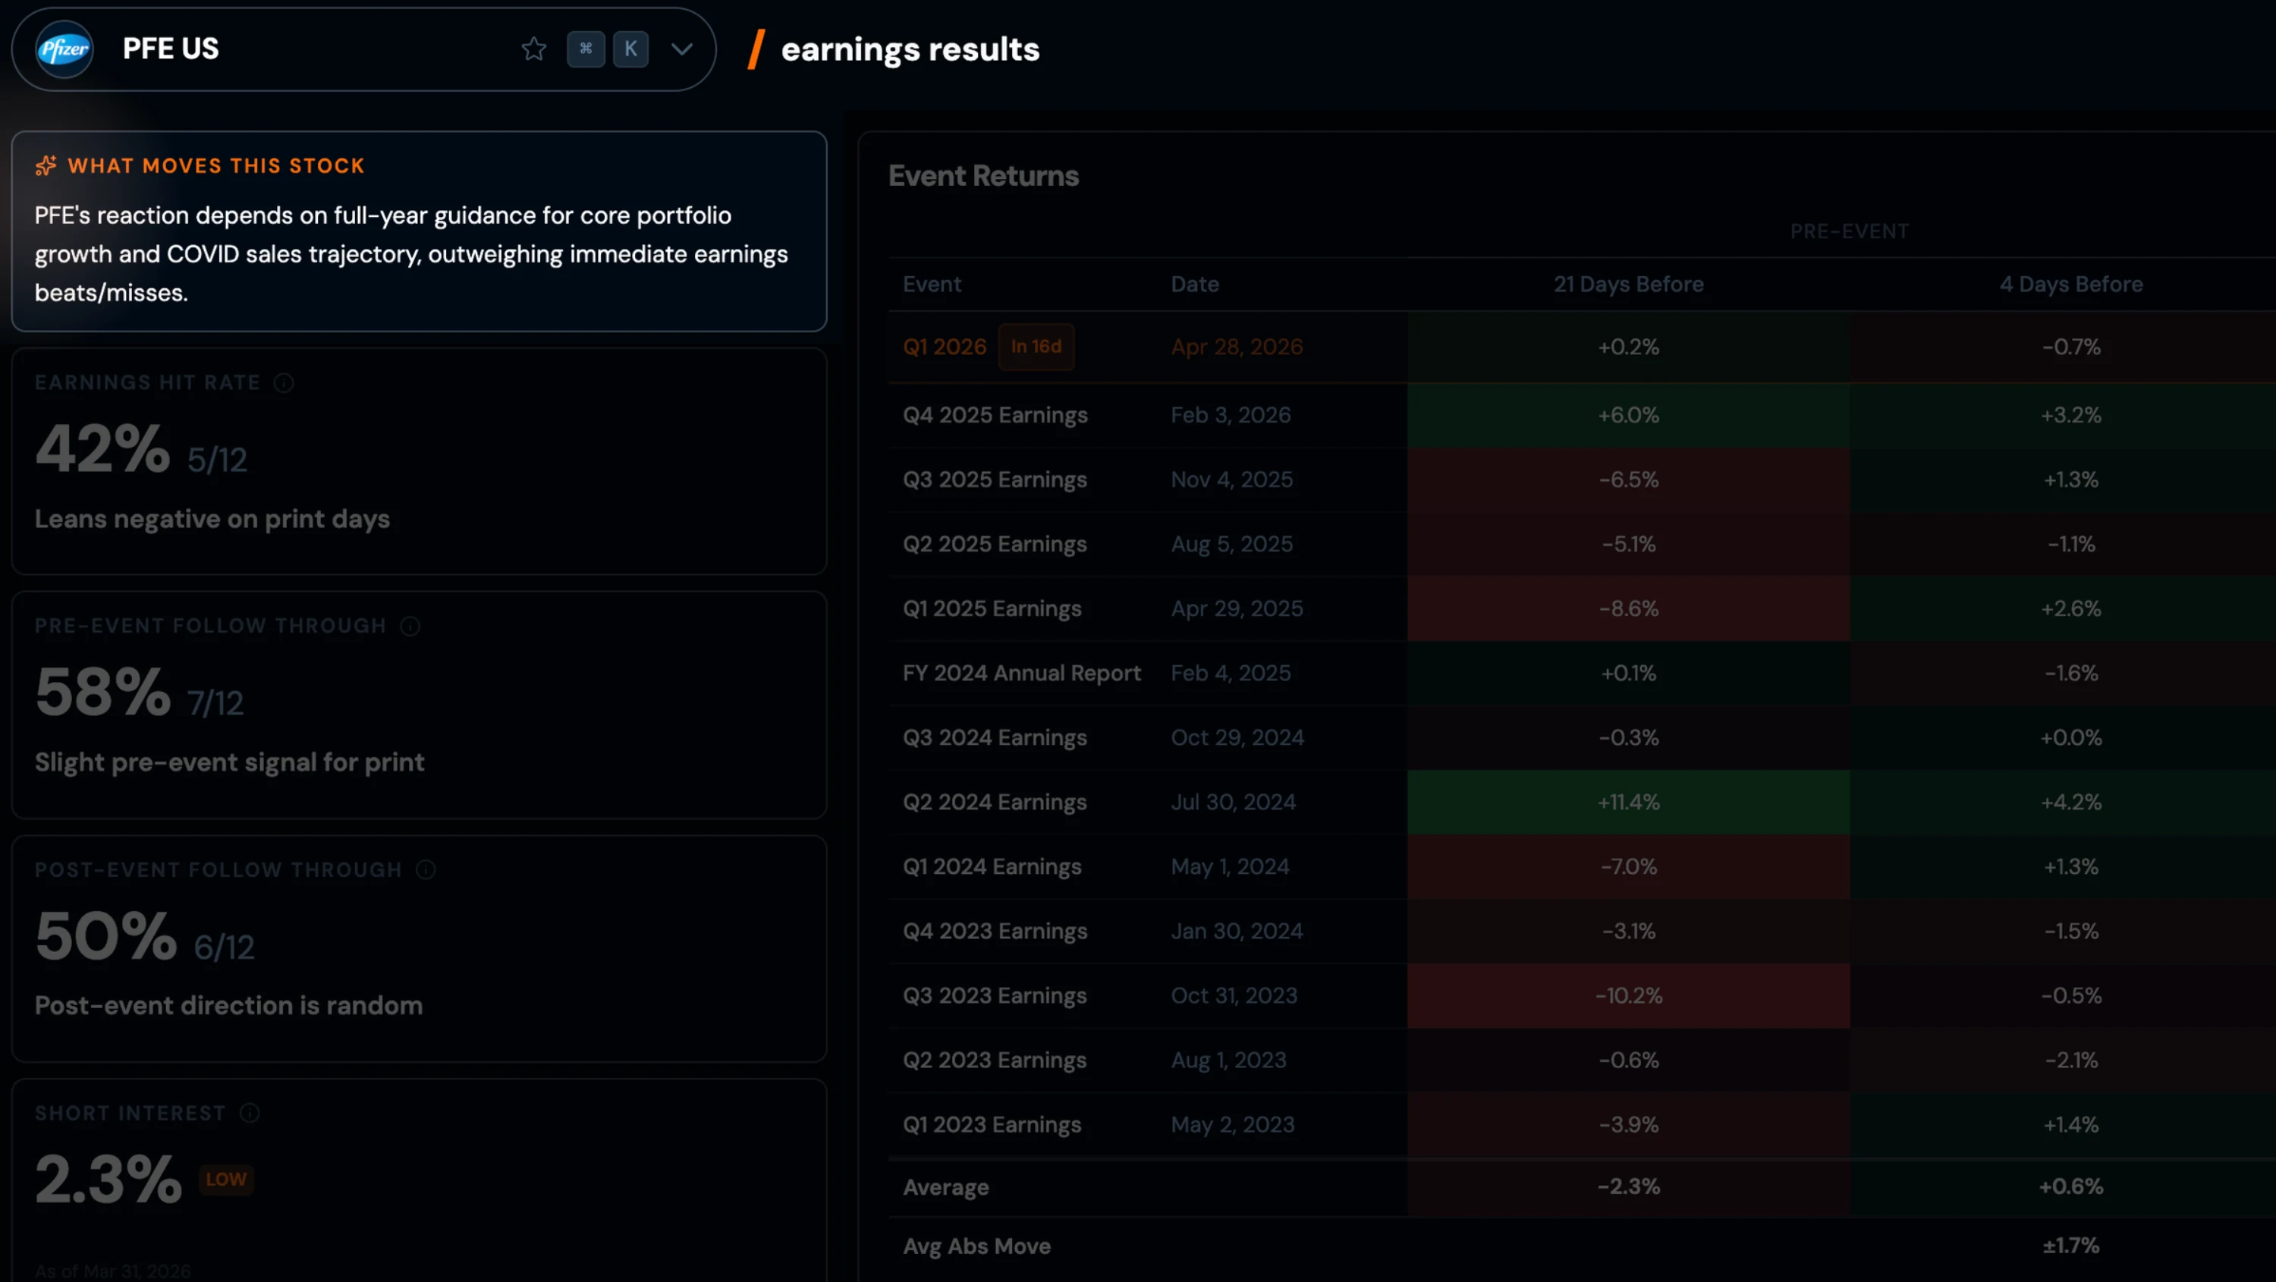Select the Q4 2025 Earnings row

(x=995, y=415)
